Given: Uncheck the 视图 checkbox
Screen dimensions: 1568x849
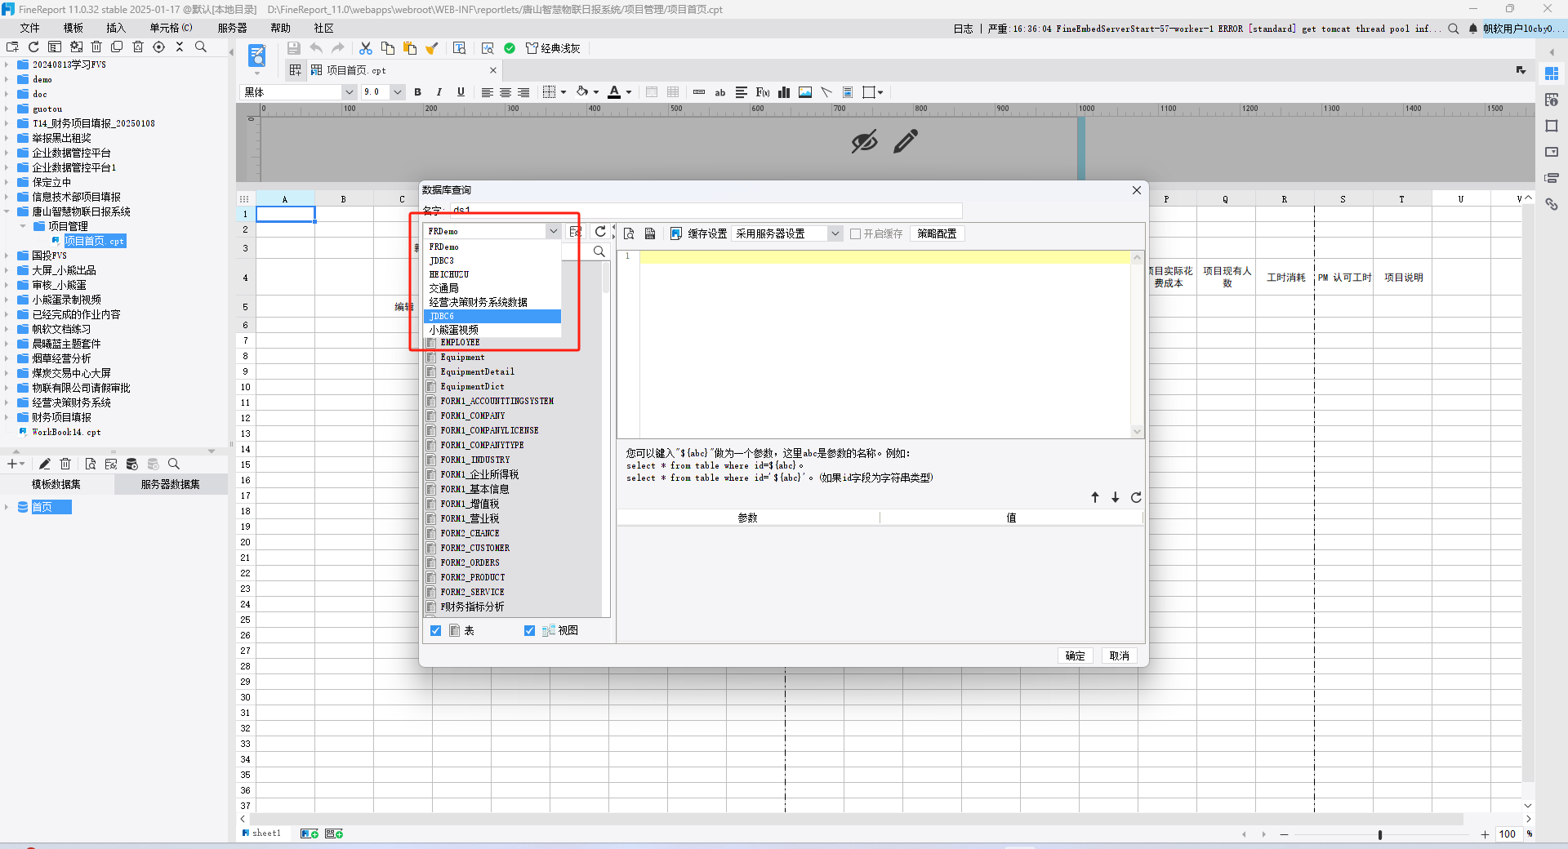Looking at the screenshot, I should (529, 630).
